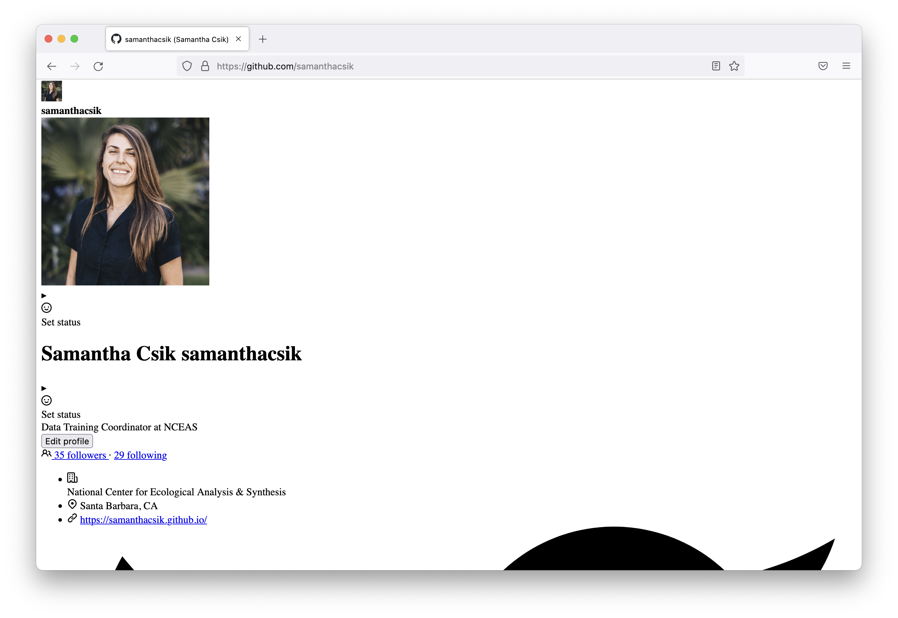Toggle reader view icon in address bar
898x618 pixels.
coord(715,66)
